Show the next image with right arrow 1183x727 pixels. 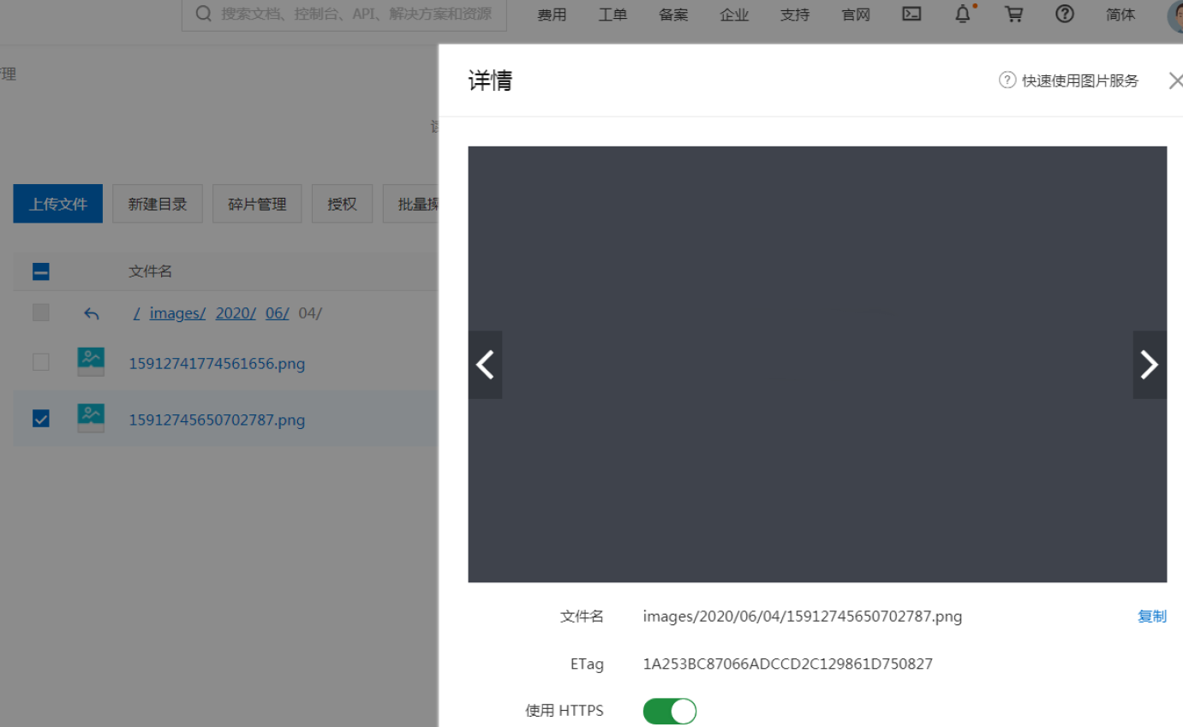[1150, 366]
